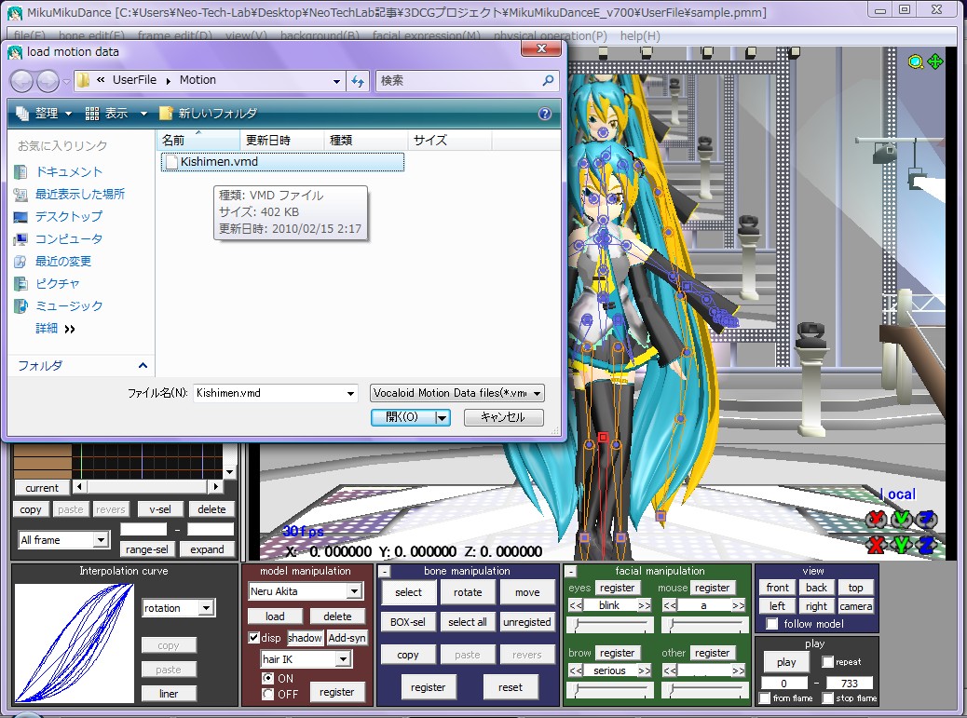Click the viewport zoom magnifier icon
The height and width of the screenshot is (718, 967).
[916, 61]
